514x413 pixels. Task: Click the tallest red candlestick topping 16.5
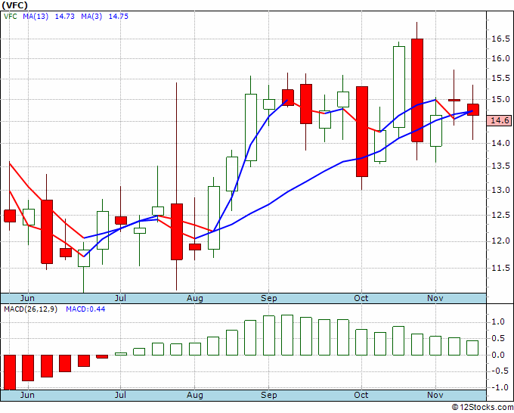pos(417,90)
